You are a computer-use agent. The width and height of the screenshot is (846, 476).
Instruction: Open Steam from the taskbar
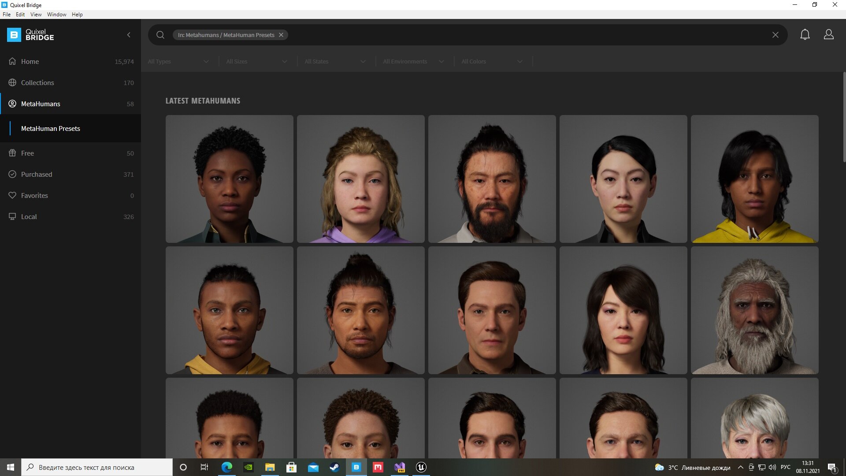point(335,467)
